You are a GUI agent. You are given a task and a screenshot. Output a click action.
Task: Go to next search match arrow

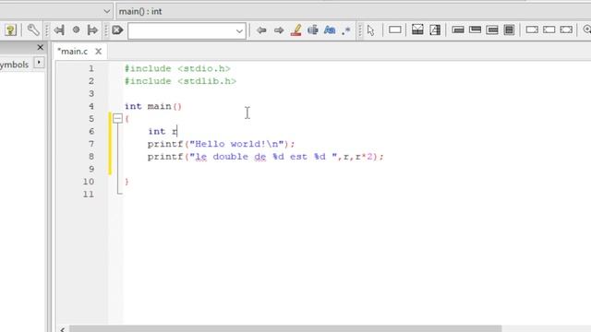pyautogui.click(x=279, y=30)
